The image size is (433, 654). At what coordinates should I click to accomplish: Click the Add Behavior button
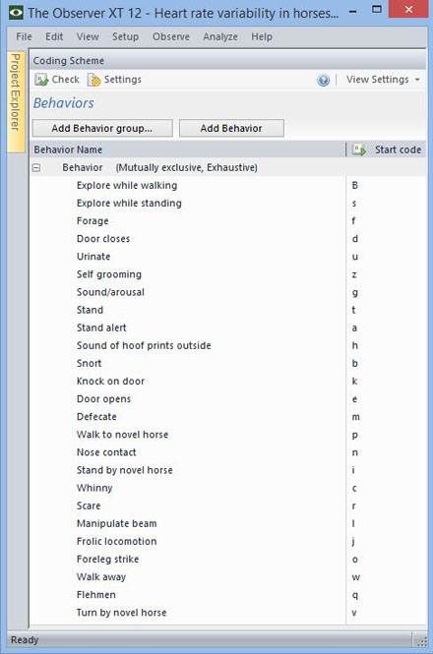231,128
